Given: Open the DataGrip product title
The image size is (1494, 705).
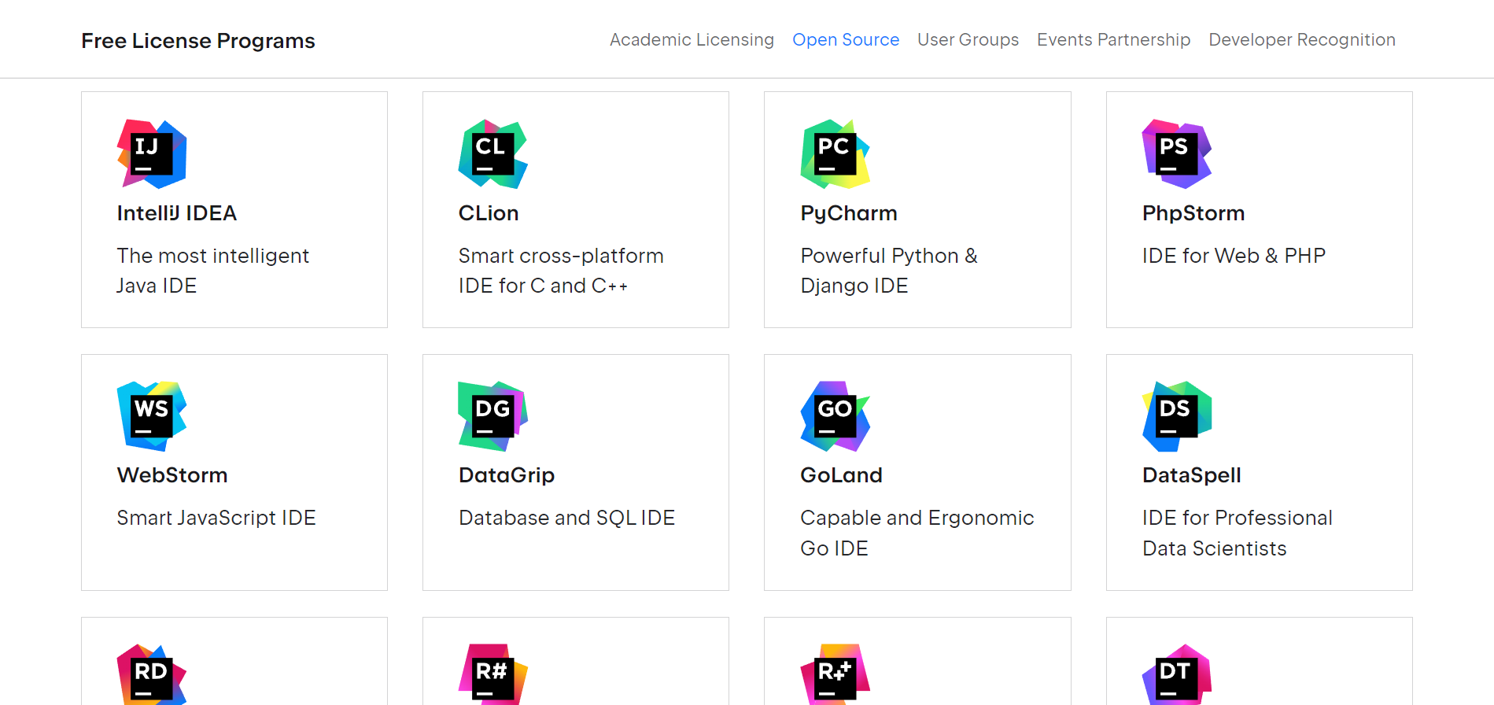Looking at the screenshot, I should pyautogui.click(x=507, y=475).
